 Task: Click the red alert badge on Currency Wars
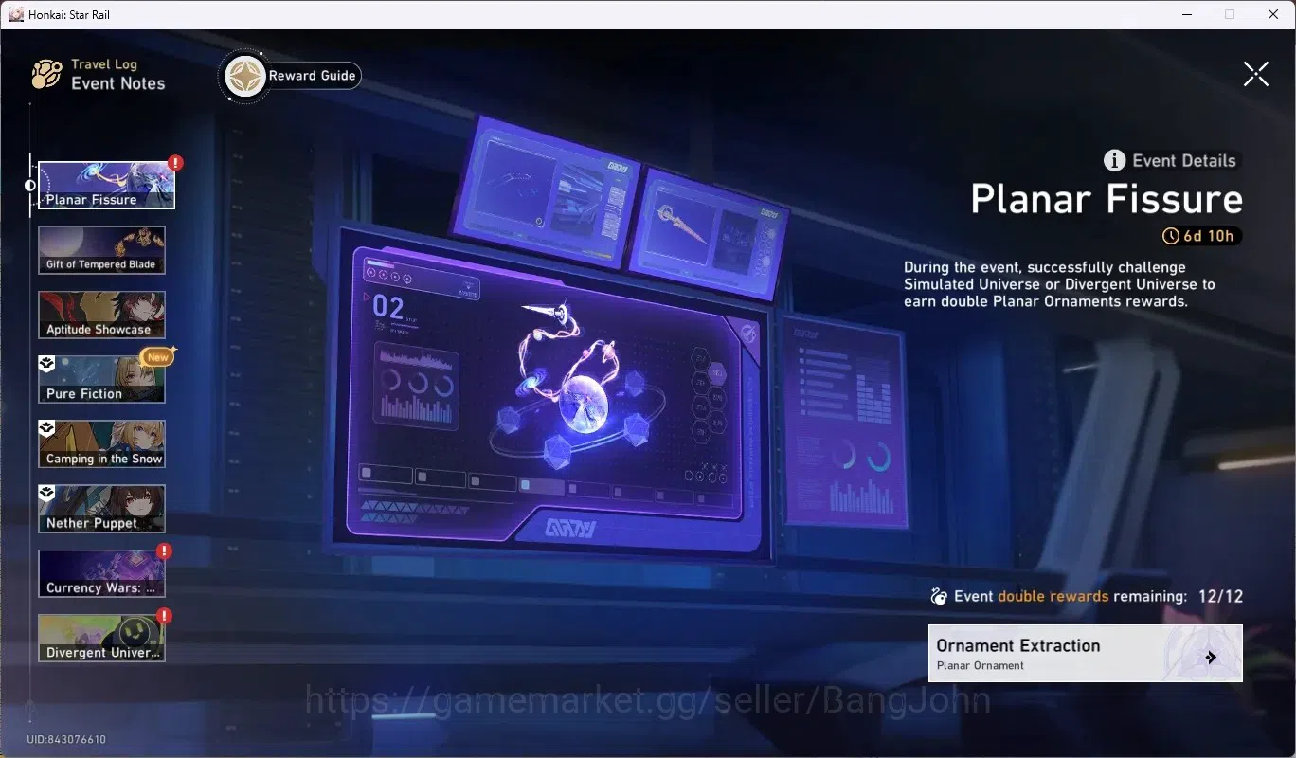(x=164, y=550)
